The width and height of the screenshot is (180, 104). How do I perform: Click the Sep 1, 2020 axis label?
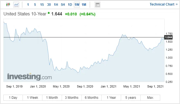click(x=85, y=86)
